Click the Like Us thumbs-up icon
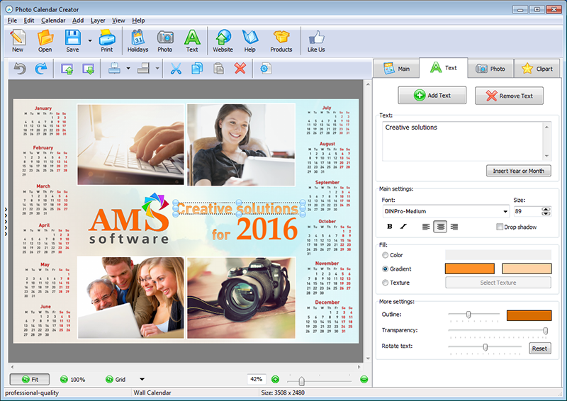This screenshot has height=401, width=567. click(316, 40)
